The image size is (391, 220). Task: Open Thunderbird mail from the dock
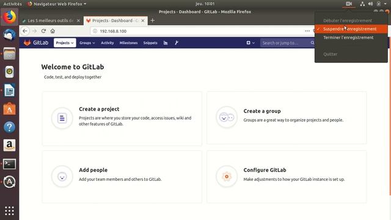[x=10, y=35]
